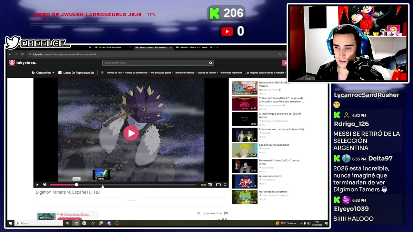Screen dimensions: 413x232
Task: Switch to the 'calculator - Buscar con Google' tab
Action: (193, 47)
